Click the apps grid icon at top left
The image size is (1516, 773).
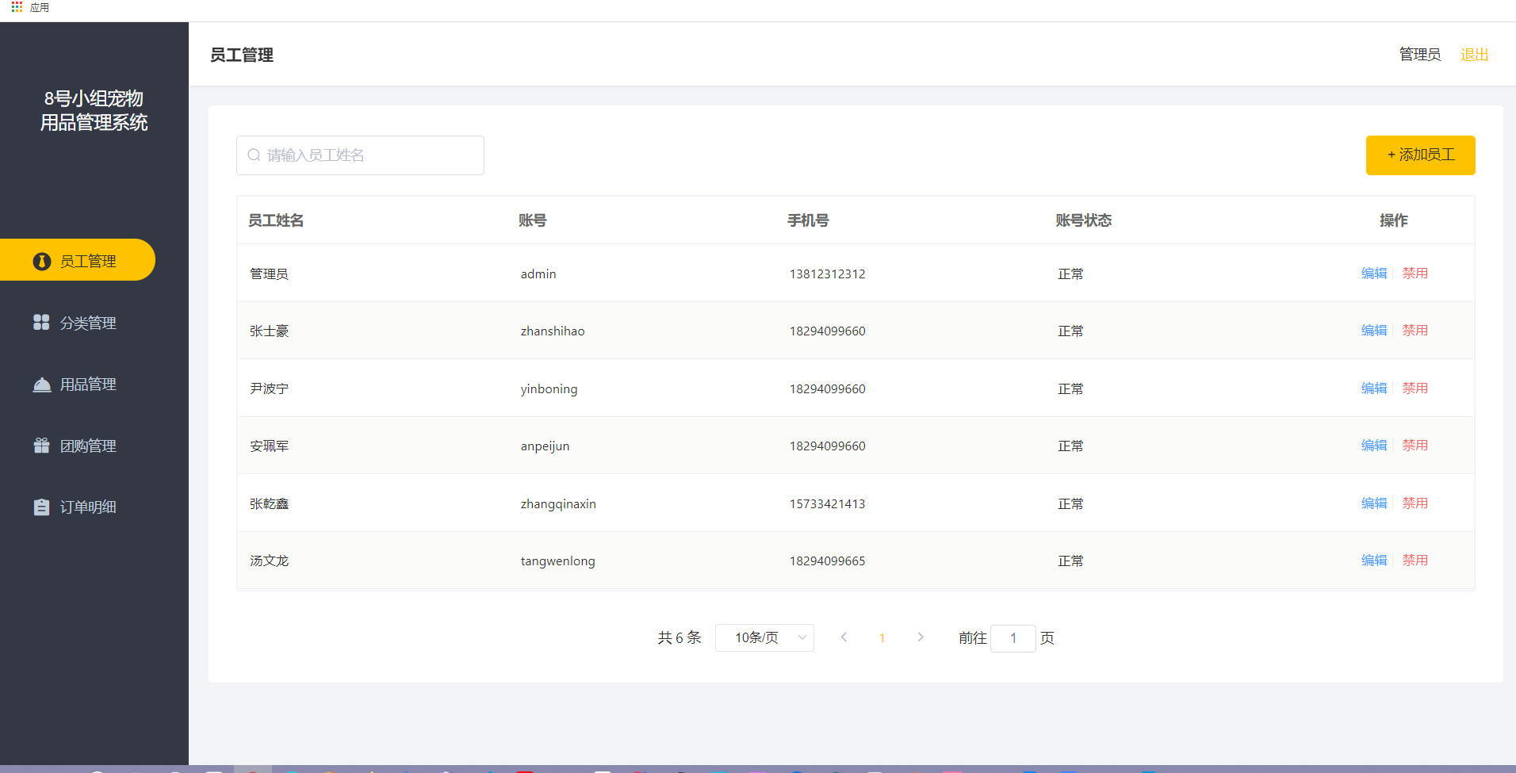17,7
